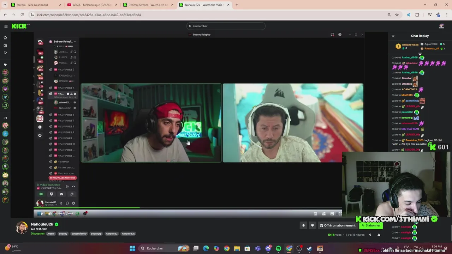Toggle Discord headphones deafen icon
452x254 pixels.
(67, 203)
